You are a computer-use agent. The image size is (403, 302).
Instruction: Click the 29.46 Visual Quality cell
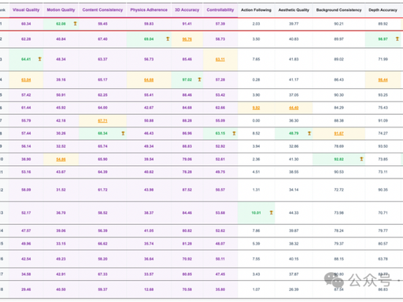[x=26, y=289]
